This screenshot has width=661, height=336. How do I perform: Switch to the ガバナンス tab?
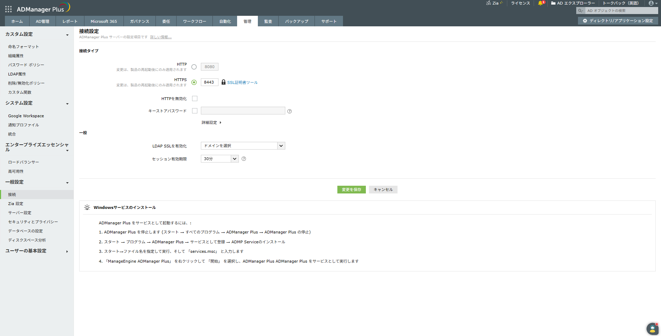pos(140,21)
